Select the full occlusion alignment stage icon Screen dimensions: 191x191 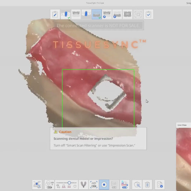128,14
